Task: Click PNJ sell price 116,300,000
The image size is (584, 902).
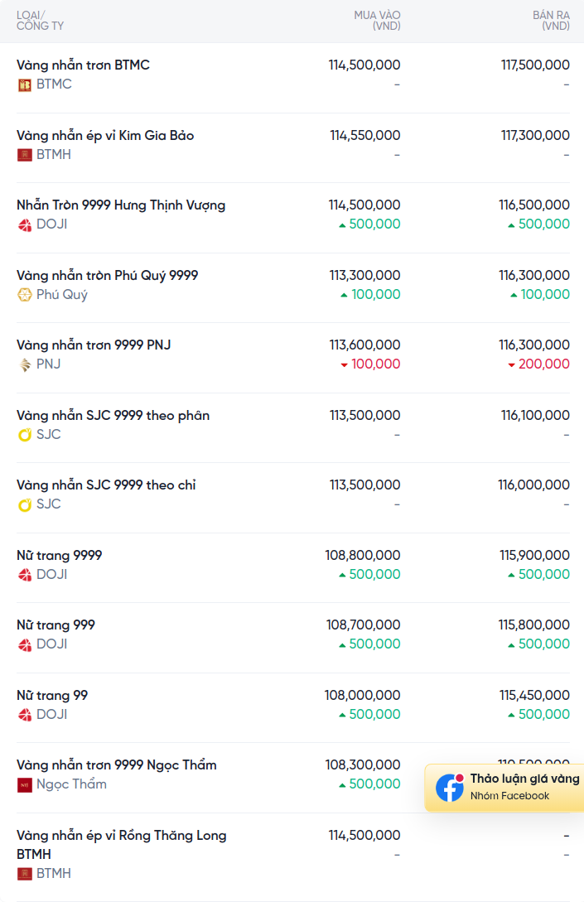Action: click(x=534, y=345)
